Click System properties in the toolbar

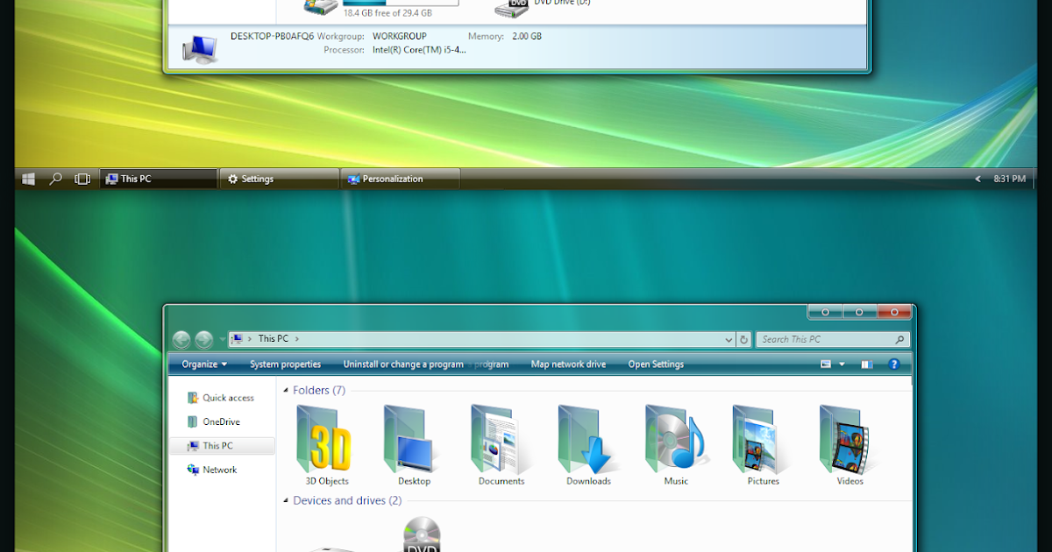coord(285,364)
